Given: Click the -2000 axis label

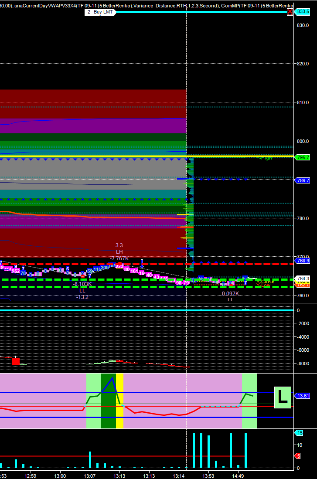Looking at the screenshot, I should tap(302, 323).
